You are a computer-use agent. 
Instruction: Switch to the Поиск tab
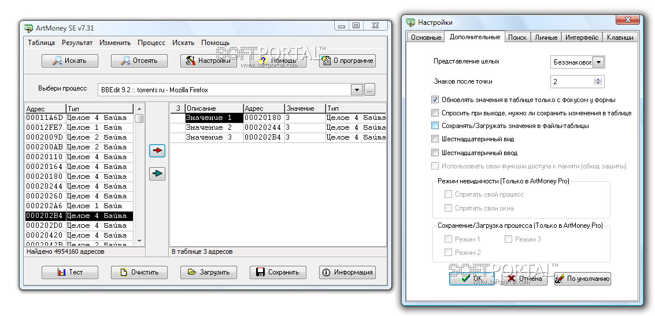[517, 37]
